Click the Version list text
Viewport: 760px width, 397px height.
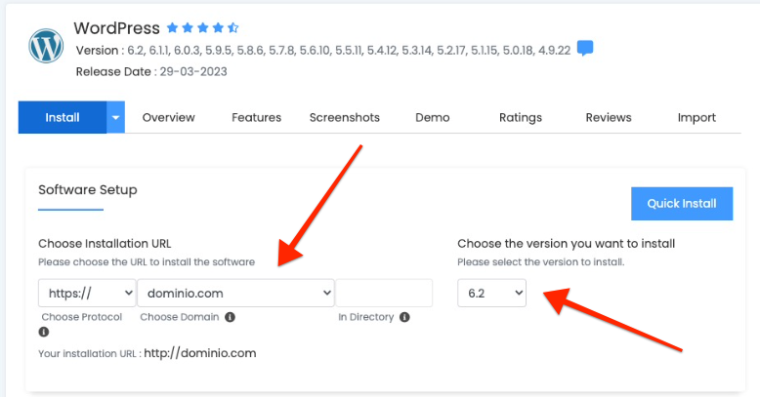point(323,51)
